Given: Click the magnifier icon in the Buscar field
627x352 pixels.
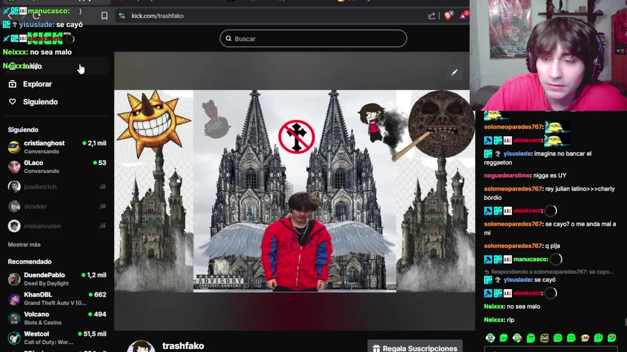Looking at the screenshot, I should (x=229, y=39).
